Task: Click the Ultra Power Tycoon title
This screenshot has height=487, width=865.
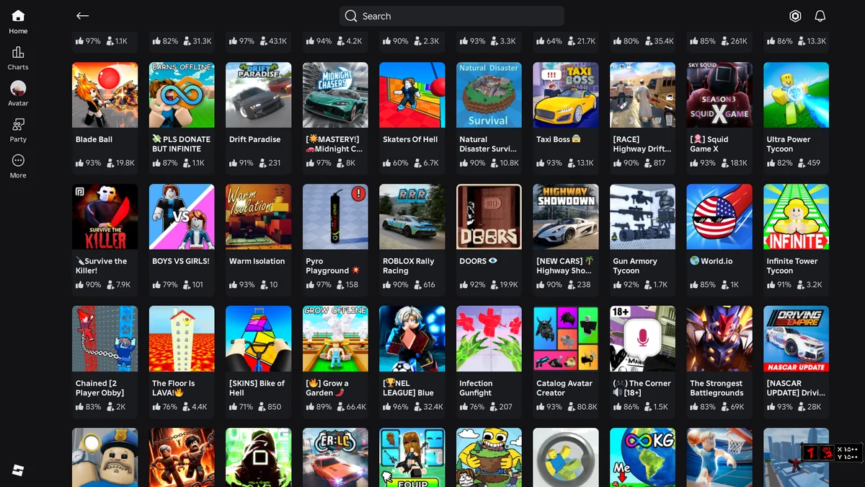Action: click(x=789, y=144)
